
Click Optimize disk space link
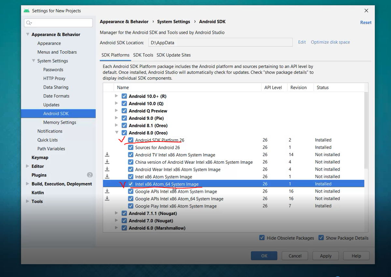click(330, 42)
